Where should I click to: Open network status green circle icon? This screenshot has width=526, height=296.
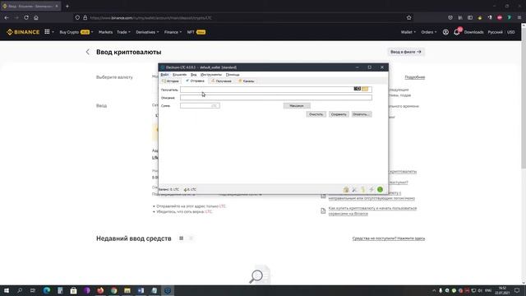[380, 190]
